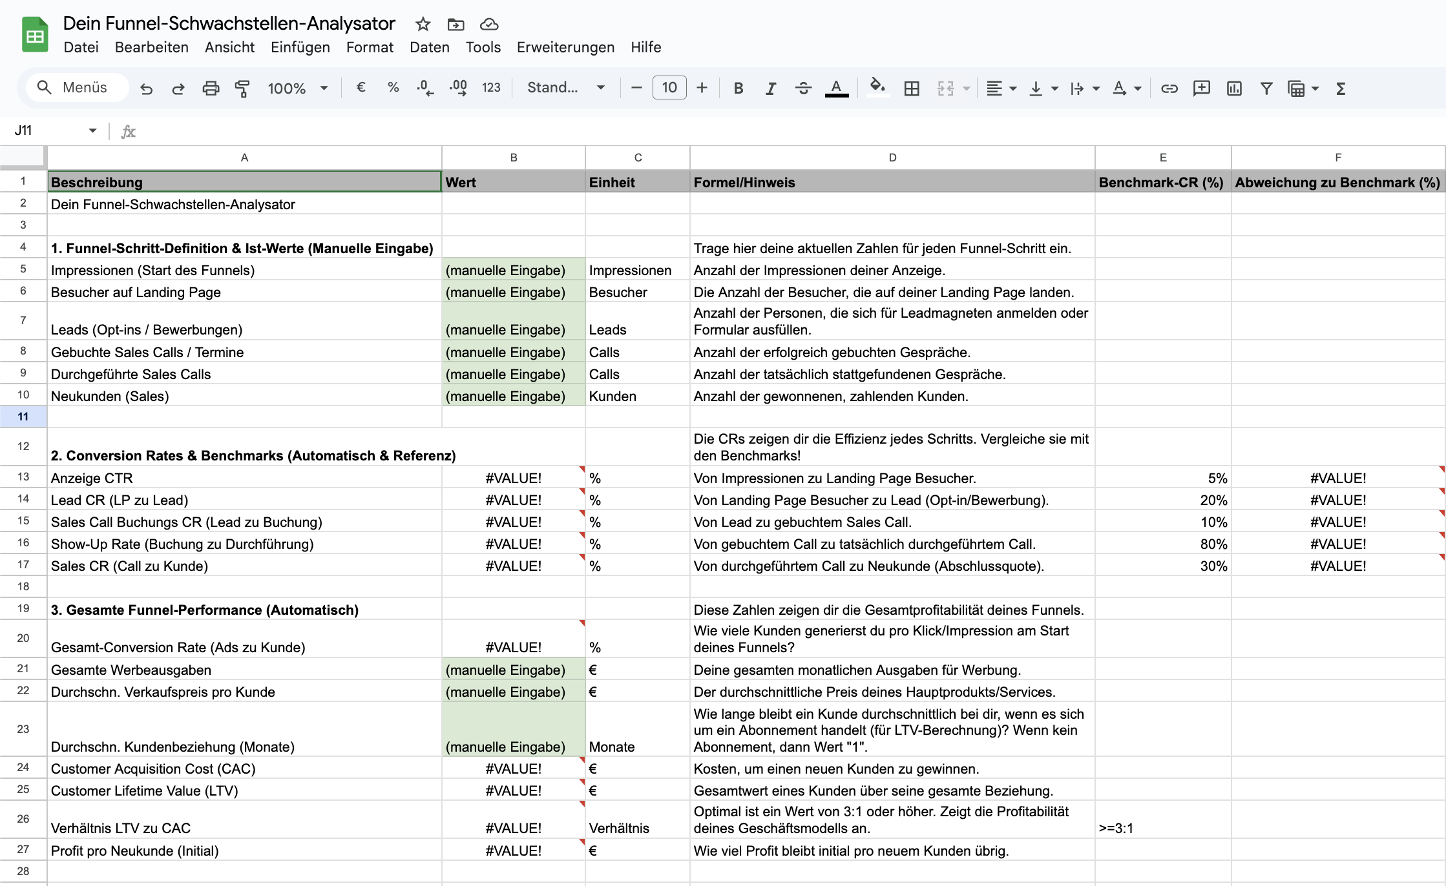This screenshot has height=886, width=1446.
Task: Open the Tools menu
Action: coord(483,47)
